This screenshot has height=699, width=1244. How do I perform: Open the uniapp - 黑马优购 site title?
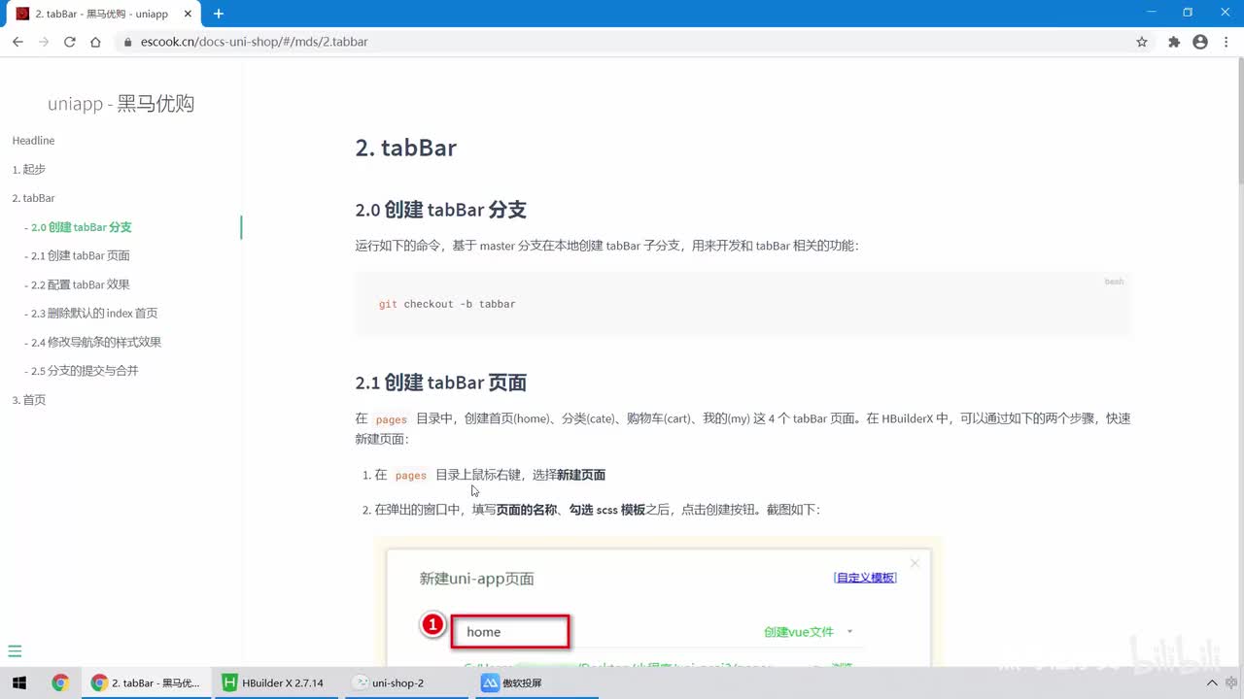coord(121,104)
